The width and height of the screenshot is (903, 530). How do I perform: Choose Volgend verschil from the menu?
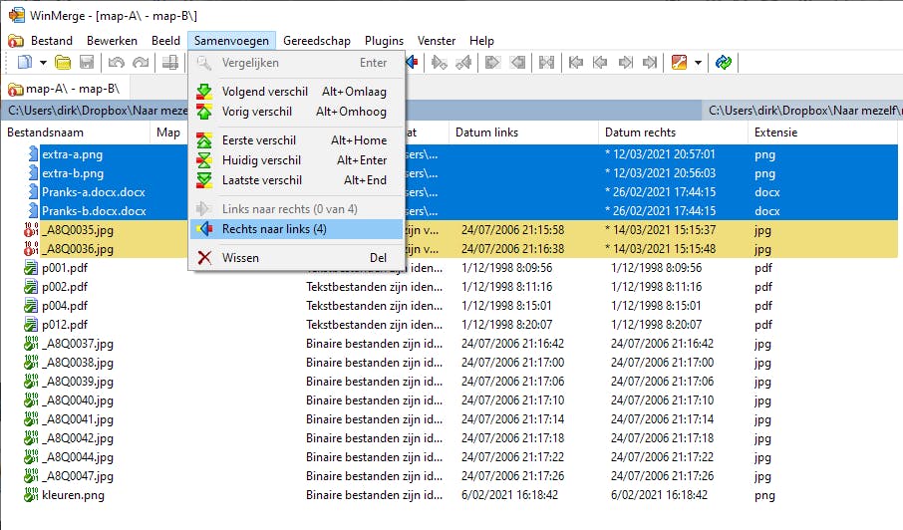(297, 92)
